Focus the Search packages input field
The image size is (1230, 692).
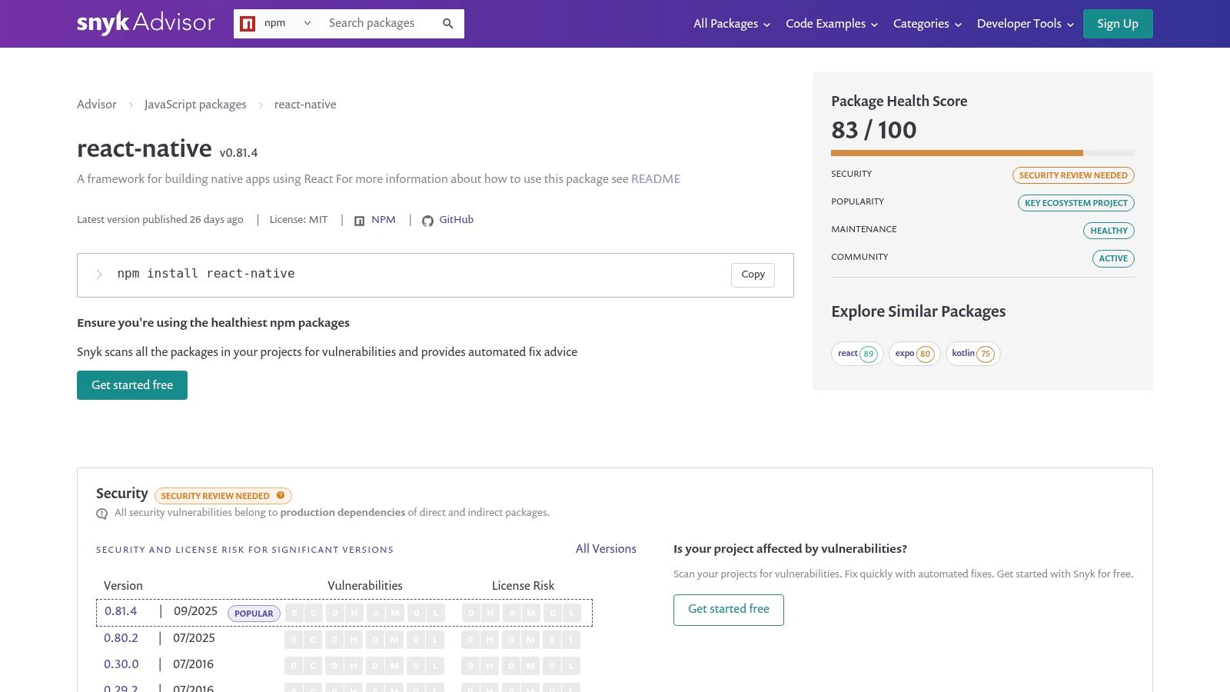pyautogui.click(x=381, y=24)
